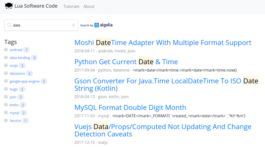Click the android tag label
This screenshot has width=265, height=147.
coord(16,50)
